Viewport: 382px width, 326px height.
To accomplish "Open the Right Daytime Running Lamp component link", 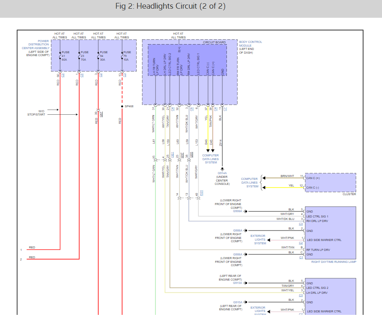I will click(x=333, y=262).
